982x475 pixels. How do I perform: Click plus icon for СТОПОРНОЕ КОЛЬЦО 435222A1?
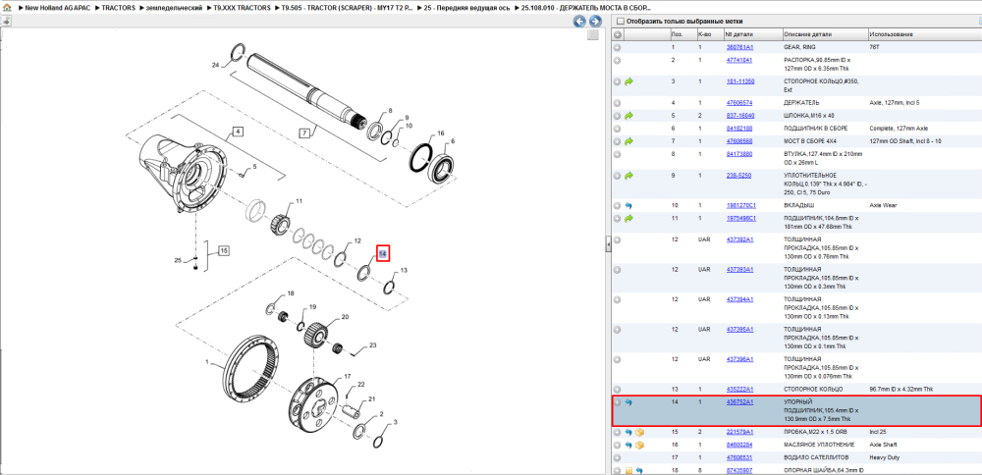pyautogui.click(x=617, y=390)
